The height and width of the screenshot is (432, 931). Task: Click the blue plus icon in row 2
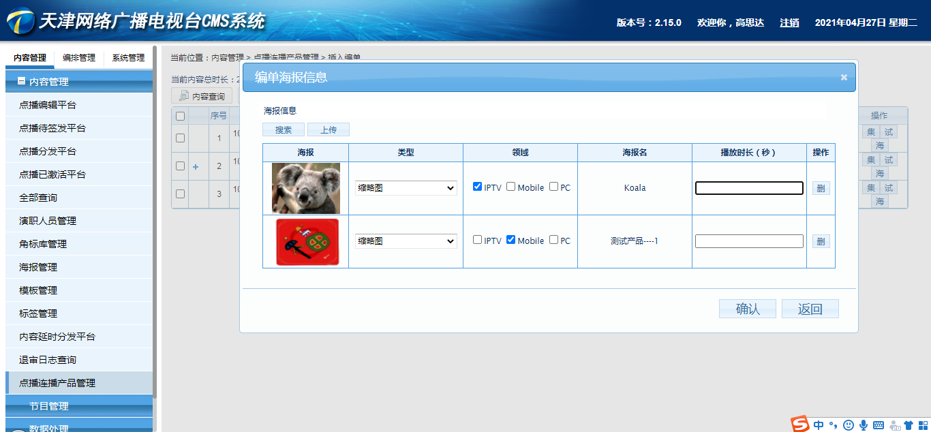tap(196, 166)
